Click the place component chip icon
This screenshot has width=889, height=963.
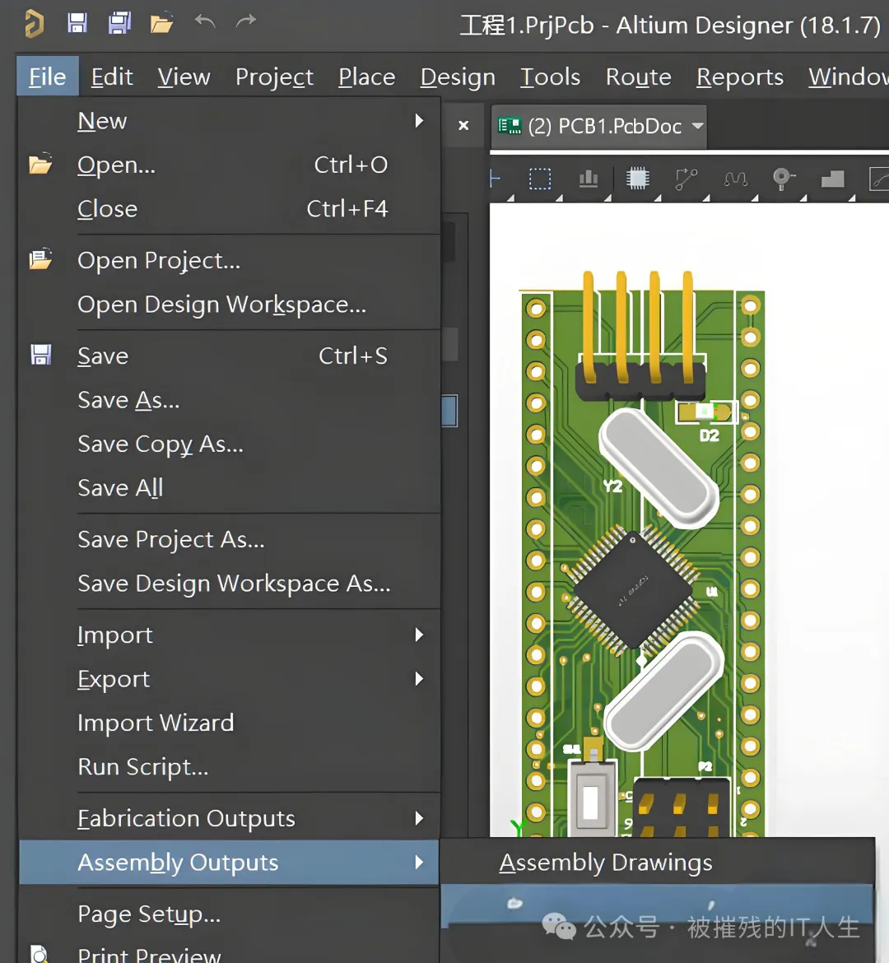point(638,179)
